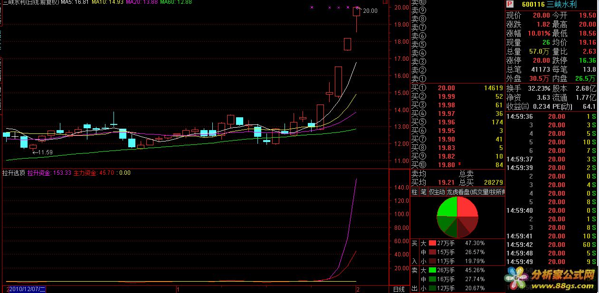
Task: Click the 内盘 value 26.5万
Action: pyautogui.click(x=585, y=78)
